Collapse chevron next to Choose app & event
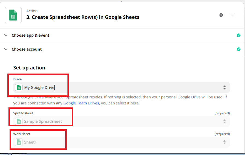The image size is (245, 155). 6,35
